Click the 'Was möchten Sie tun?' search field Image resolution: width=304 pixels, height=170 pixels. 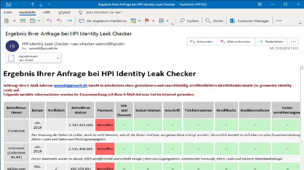(x=104, y=13)
